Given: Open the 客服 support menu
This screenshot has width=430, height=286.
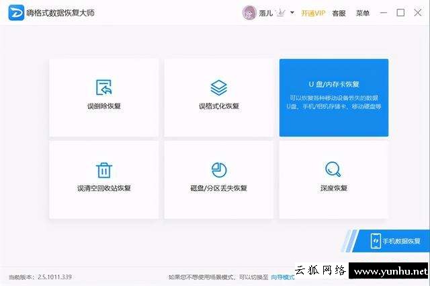Looking at the screenshot, I should click(x=339, y=13).
